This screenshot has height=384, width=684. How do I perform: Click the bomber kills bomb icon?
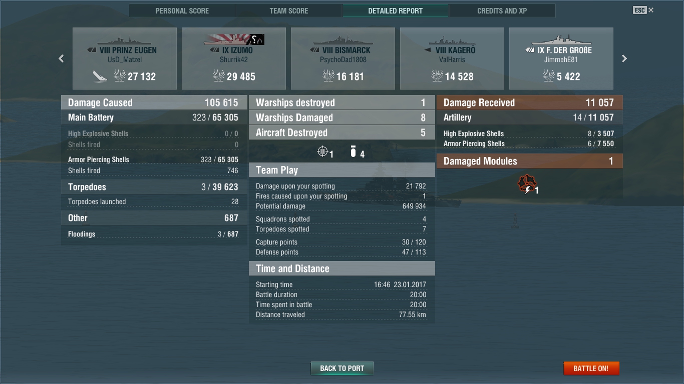pos(353,151)
